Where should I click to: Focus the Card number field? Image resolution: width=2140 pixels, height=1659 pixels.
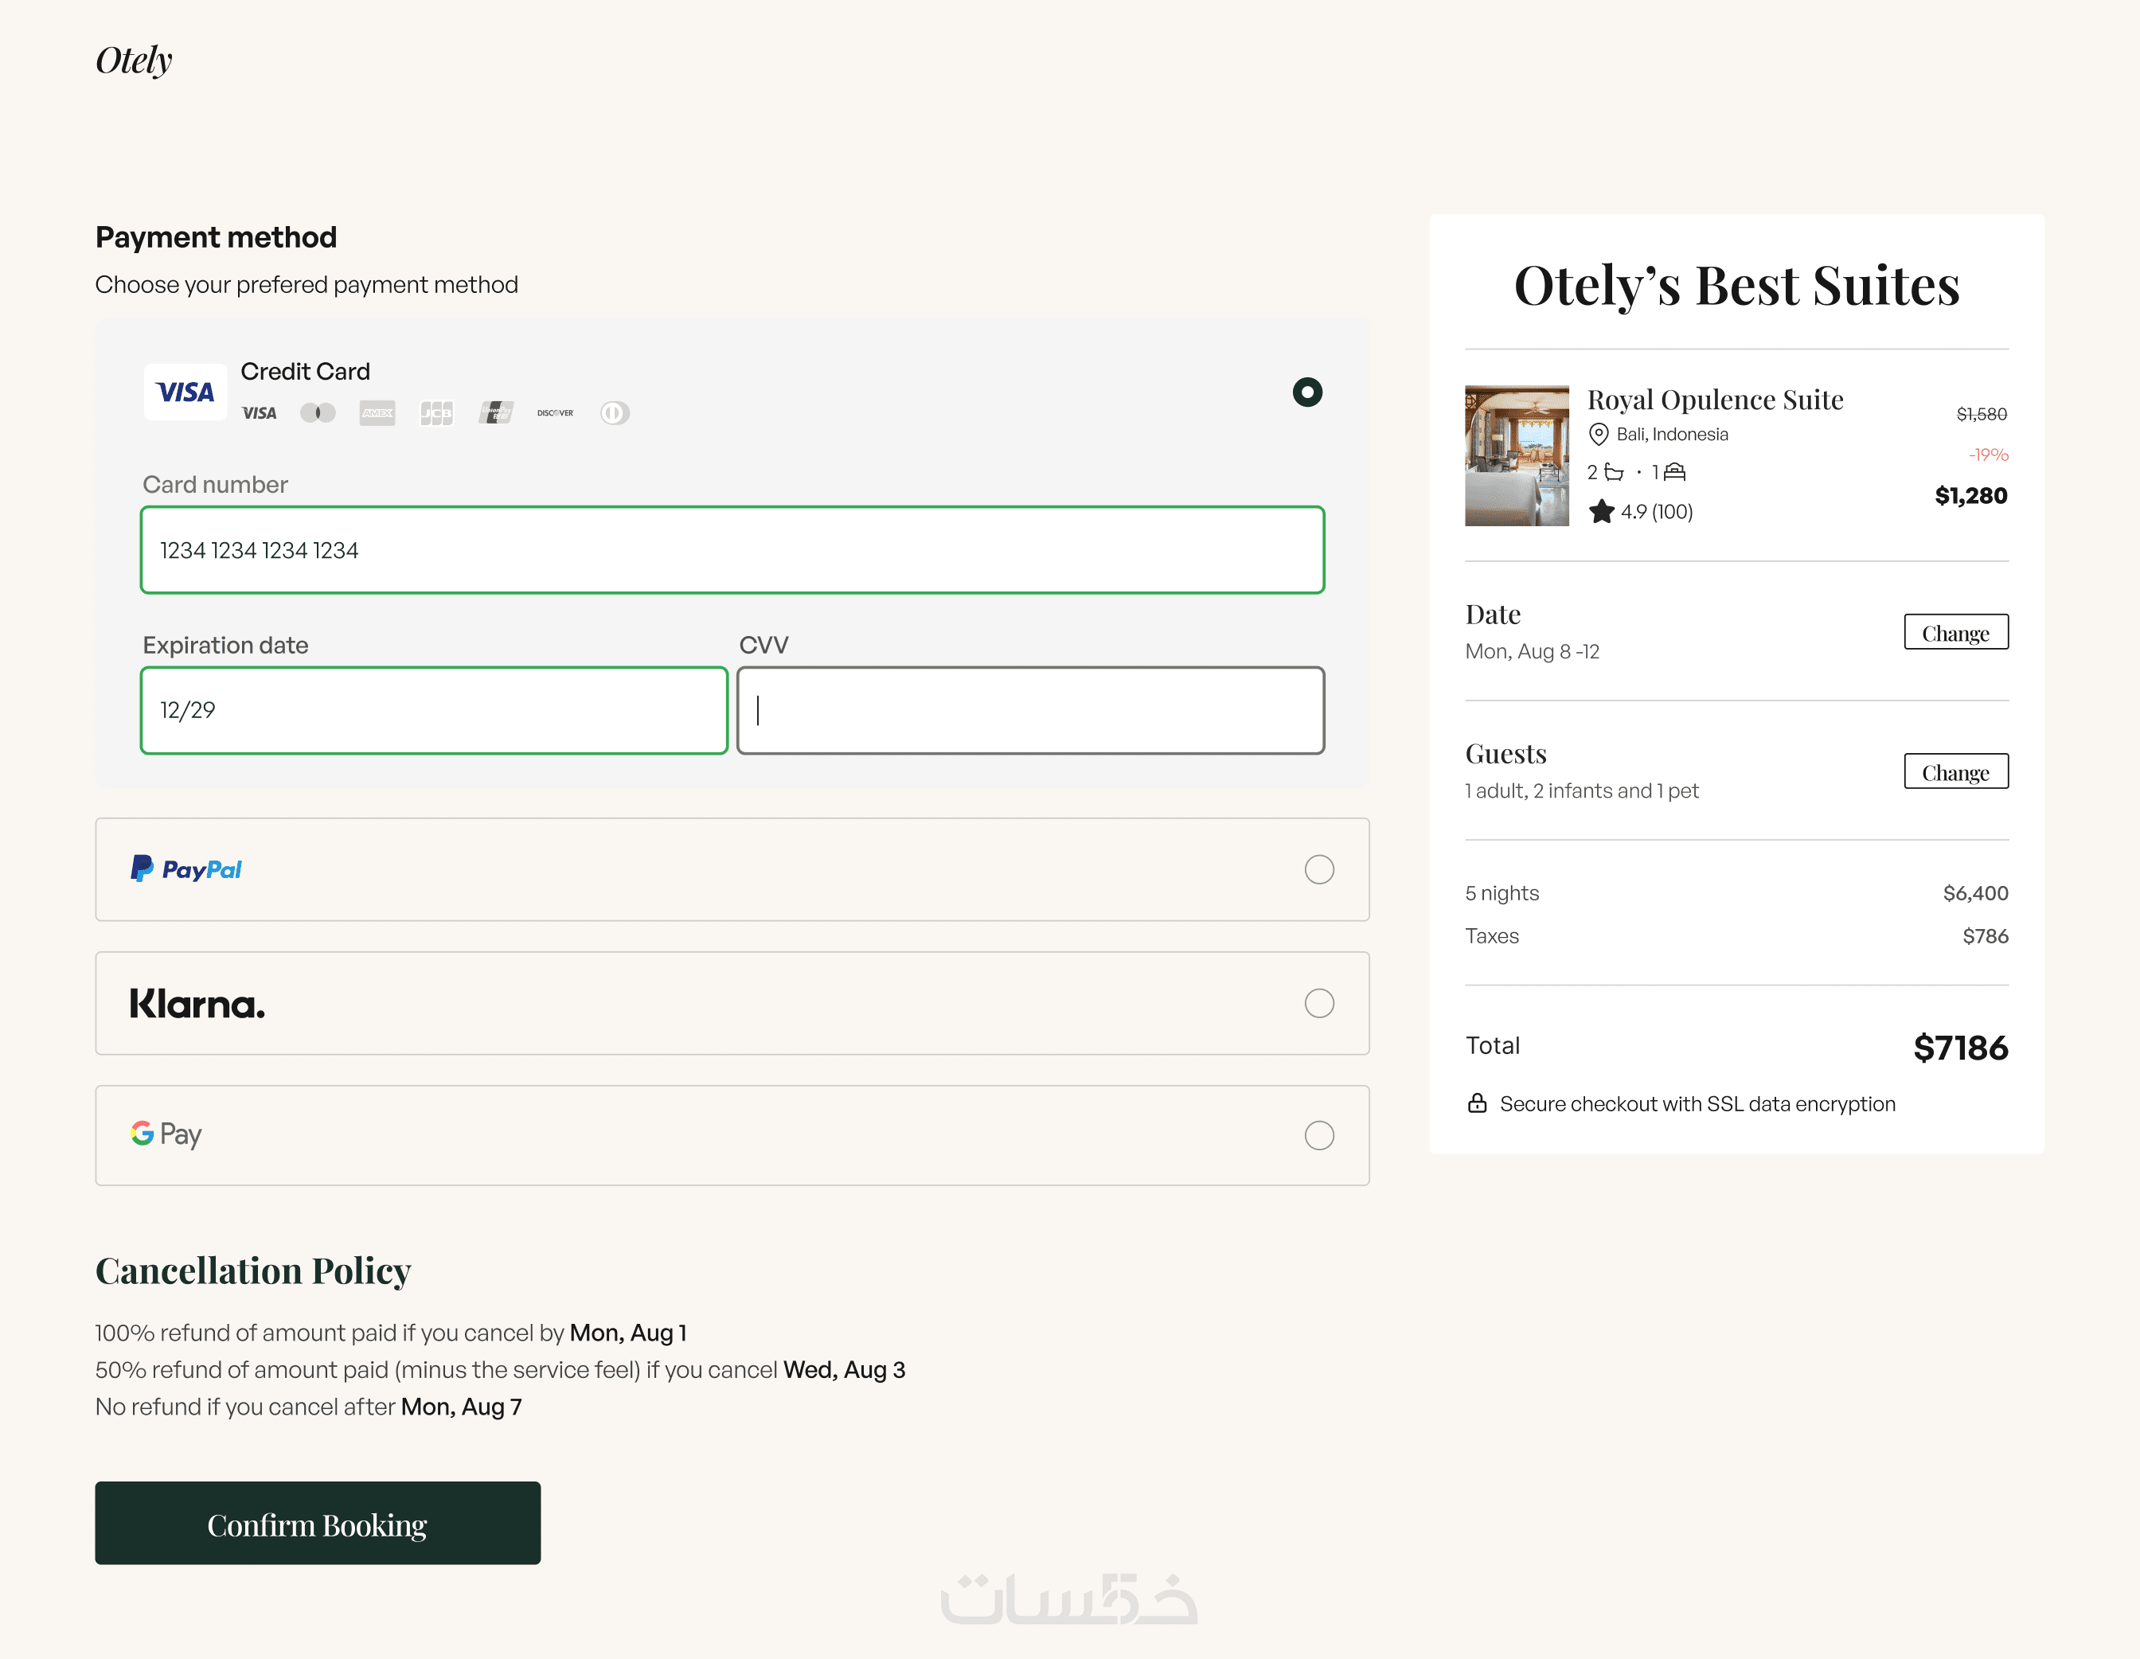pos(733,550)
